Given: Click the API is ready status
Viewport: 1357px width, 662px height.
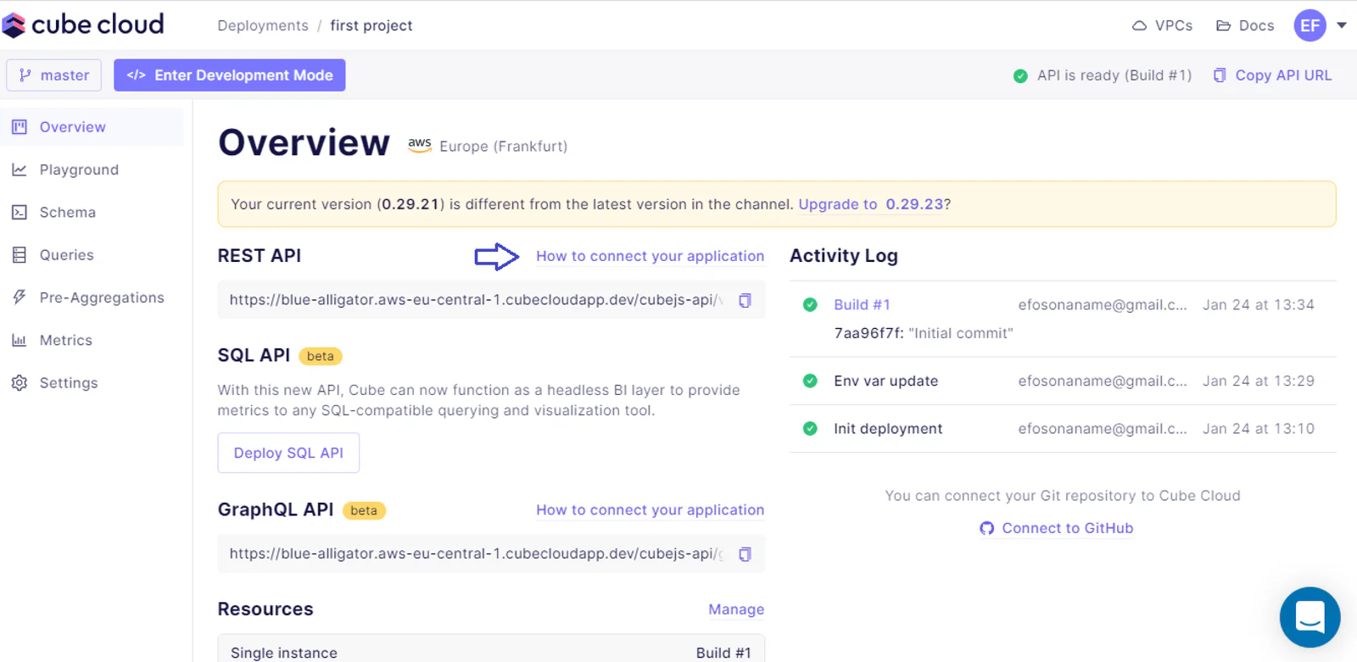Looking at the screenshot, I should (x=1103, y=75).
